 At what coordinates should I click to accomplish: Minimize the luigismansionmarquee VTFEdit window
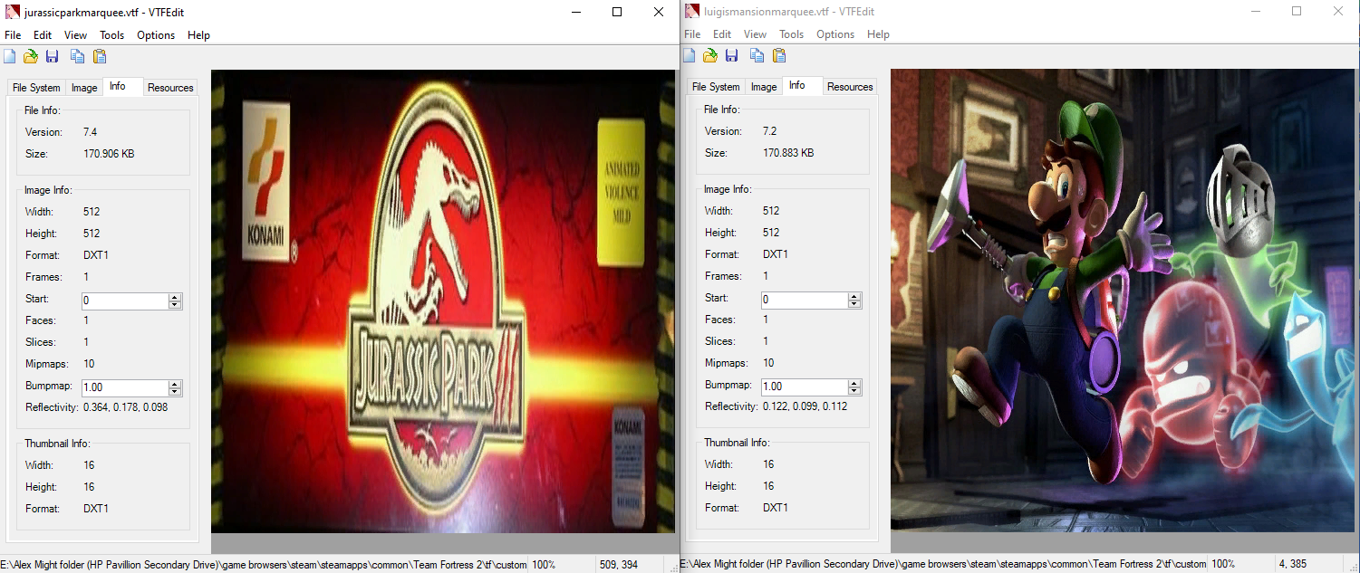[x=1255, y=11]
